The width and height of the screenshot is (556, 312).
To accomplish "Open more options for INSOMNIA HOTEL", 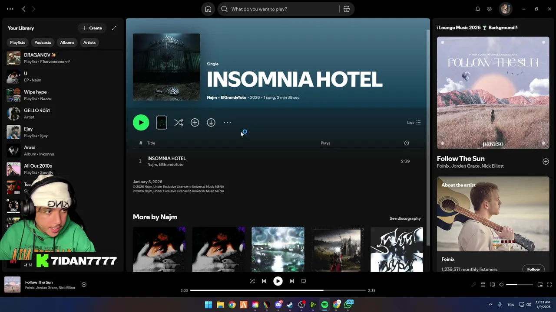I will point(227,123).
